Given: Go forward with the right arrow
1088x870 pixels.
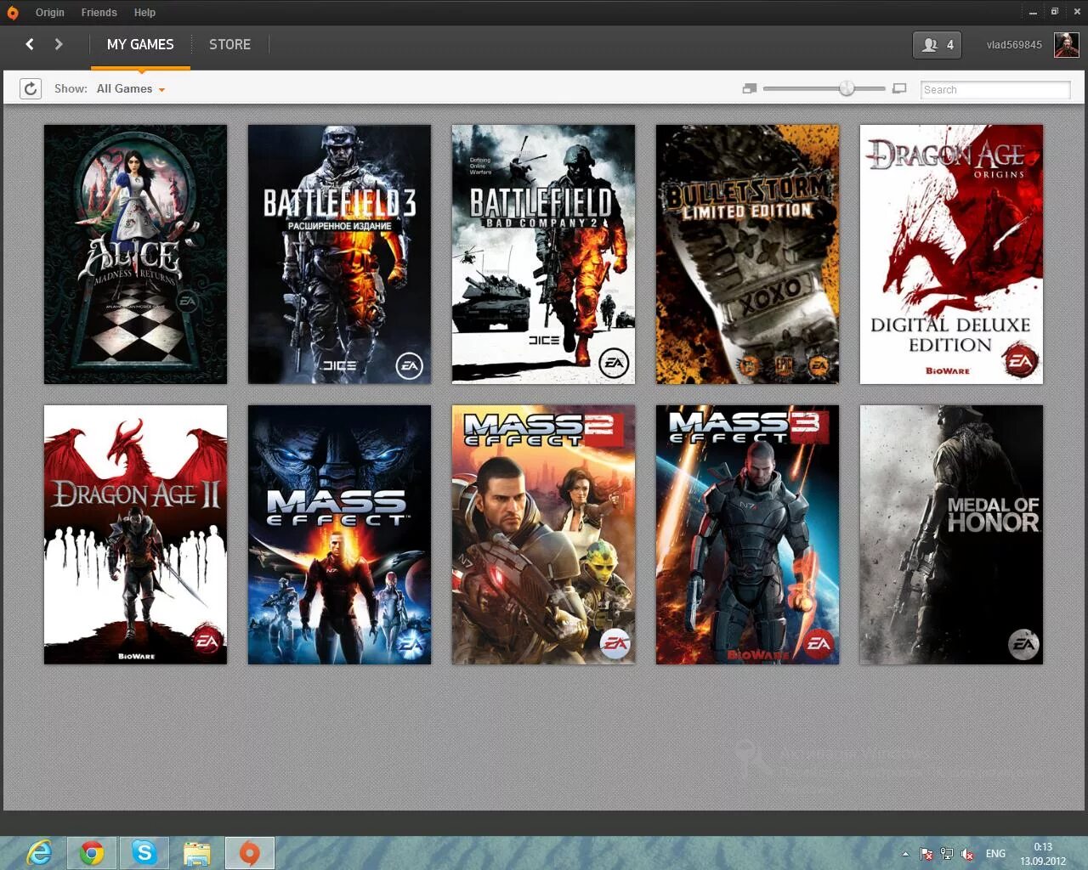Looking at the screenshot, I should 59,44.
